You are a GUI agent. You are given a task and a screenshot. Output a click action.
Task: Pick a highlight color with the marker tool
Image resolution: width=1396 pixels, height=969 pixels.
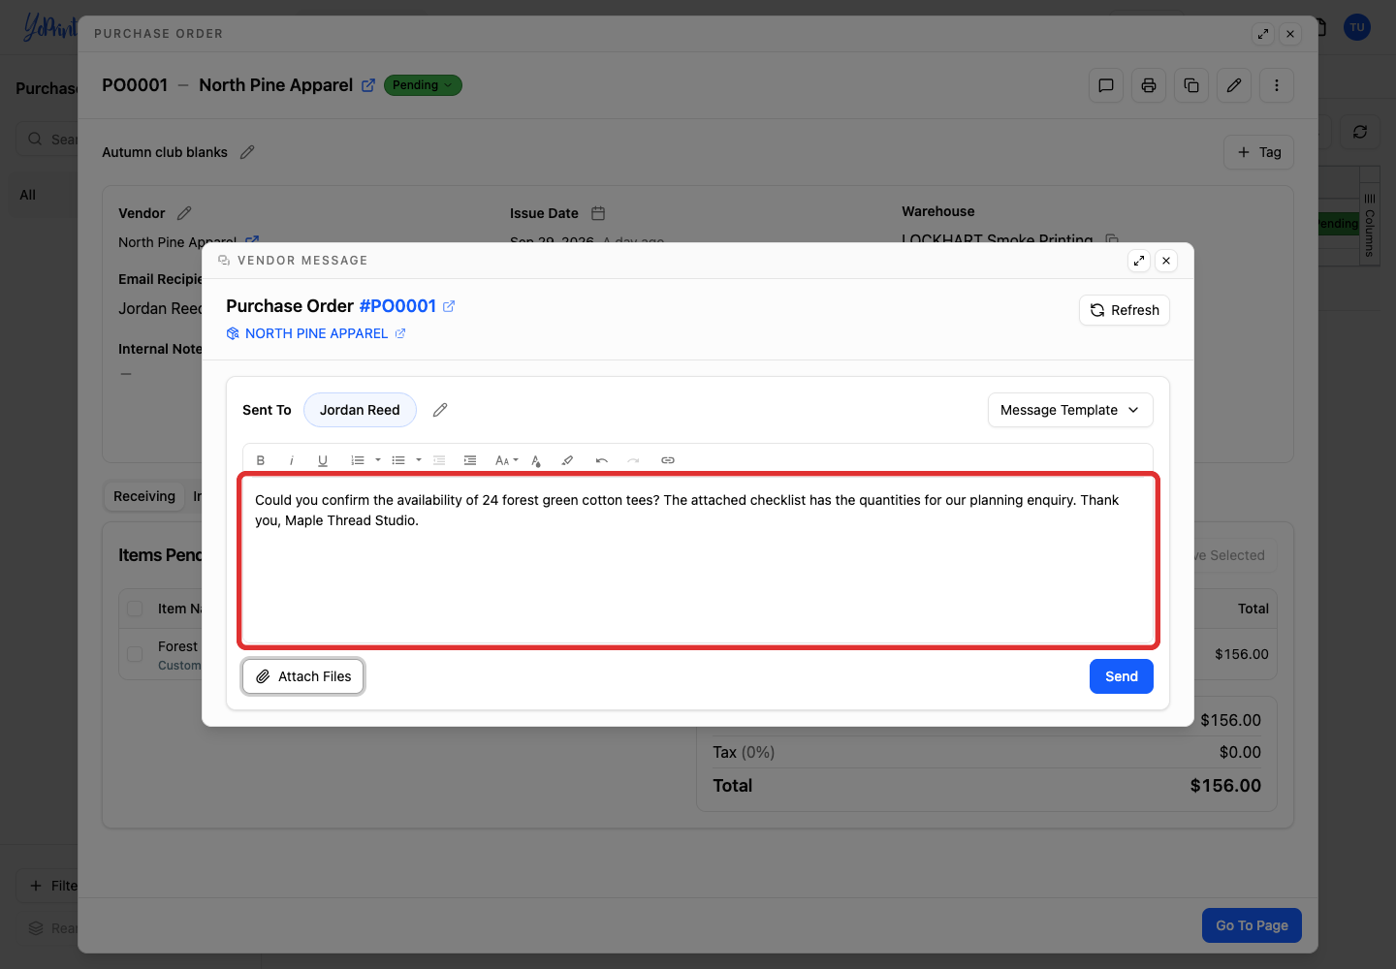tap(567, 460)
